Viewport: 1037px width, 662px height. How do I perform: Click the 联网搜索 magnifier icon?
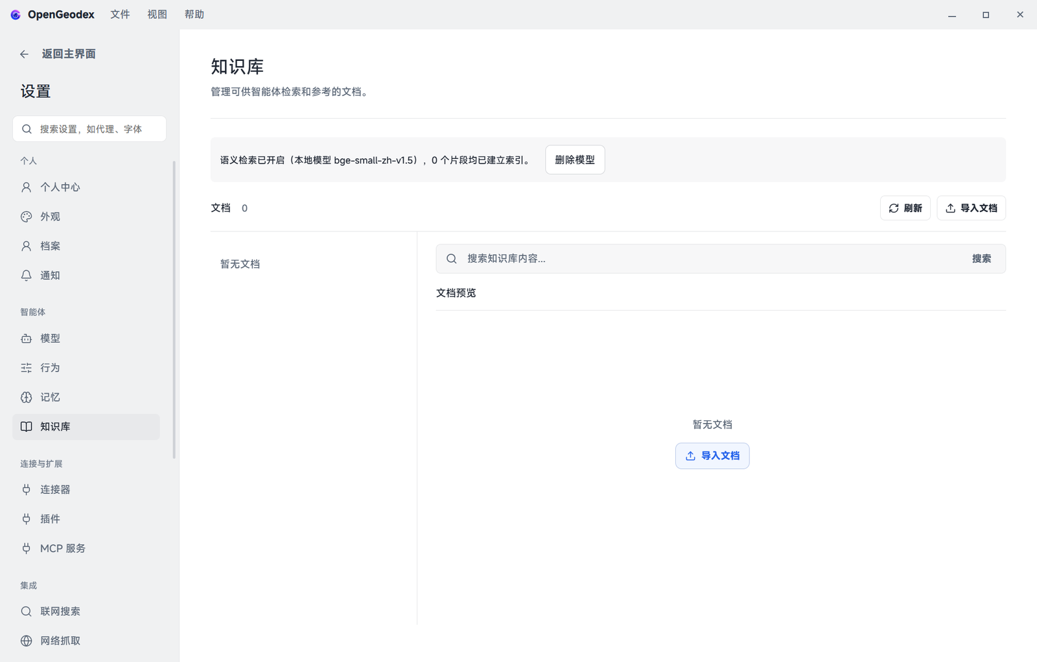[x=26, y=611]
